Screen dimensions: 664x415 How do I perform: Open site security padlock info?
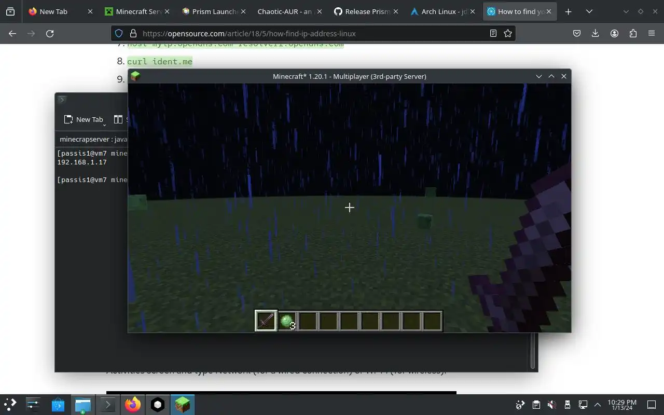click(133, 33)
